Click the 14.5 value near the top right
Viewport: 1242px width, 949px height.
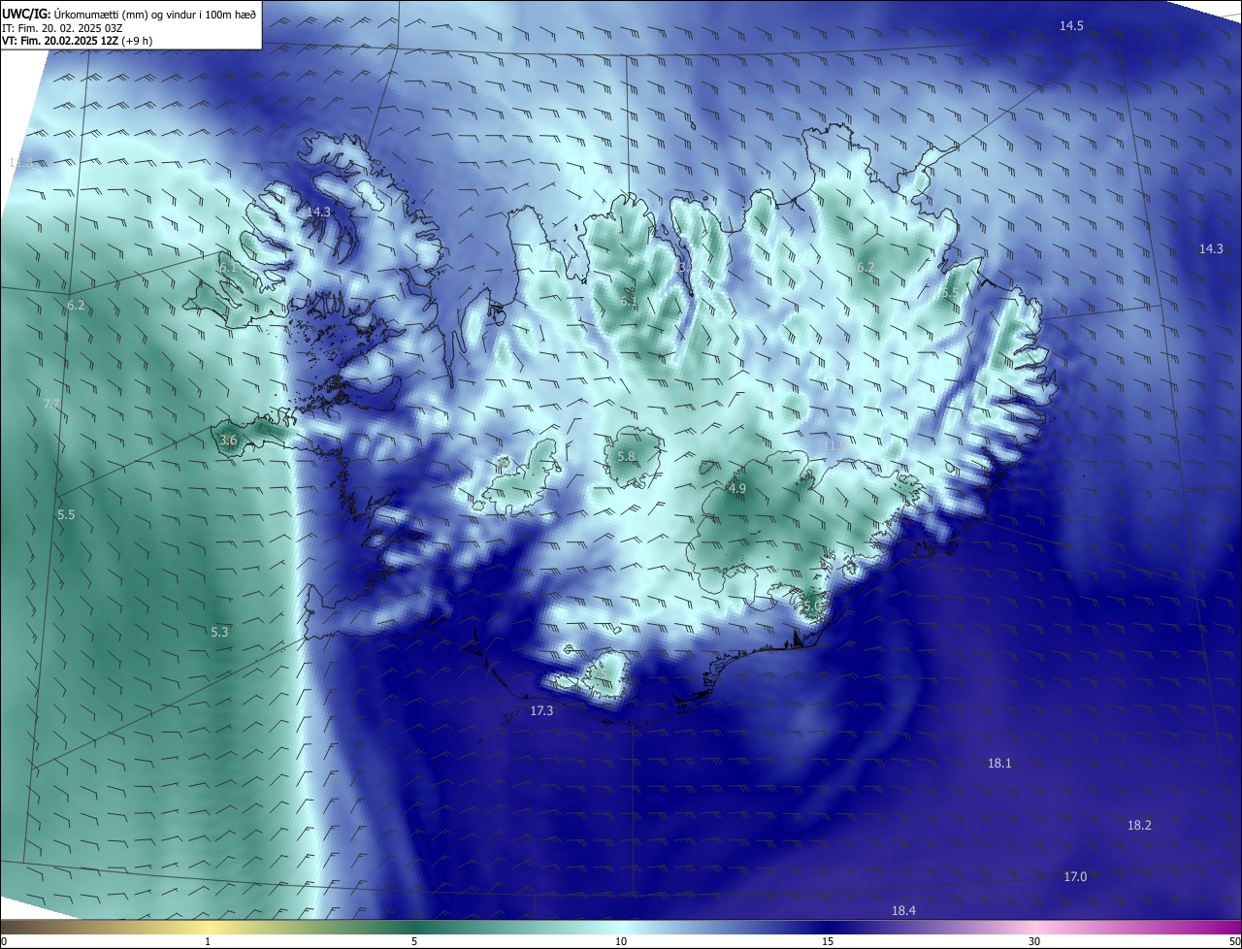[1071, 26]
